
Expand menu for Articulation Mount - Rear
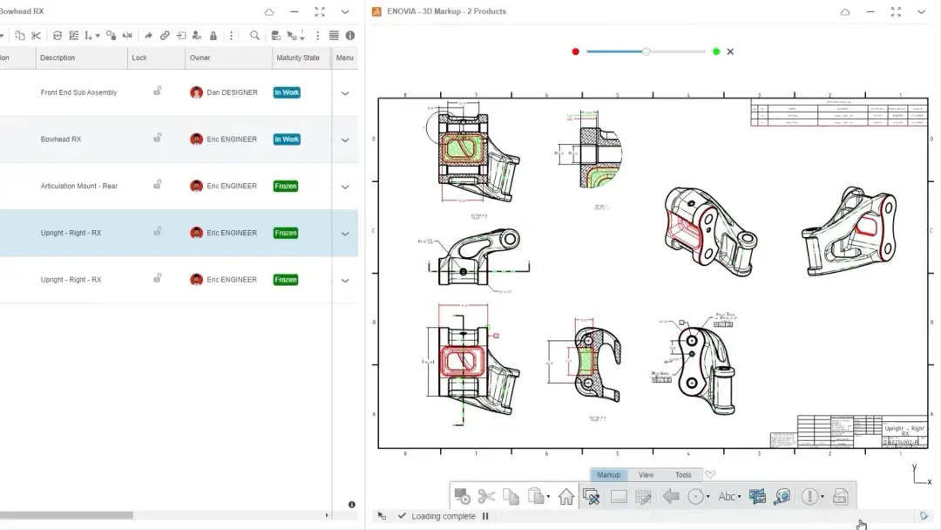(345, 187)
